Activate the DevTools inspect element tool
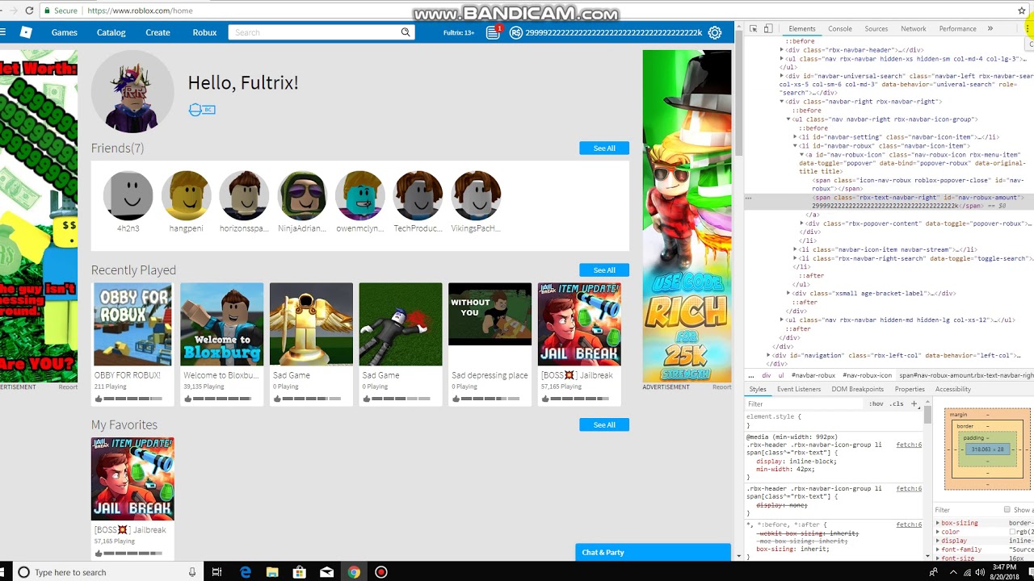 [x=753, y=28]
